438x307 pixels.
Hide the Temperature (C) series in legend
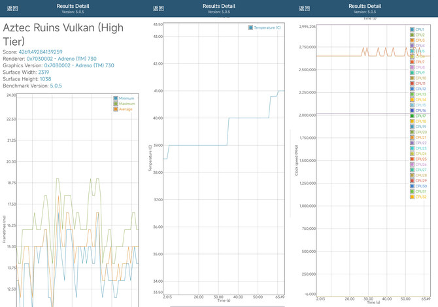click(250, 28)
